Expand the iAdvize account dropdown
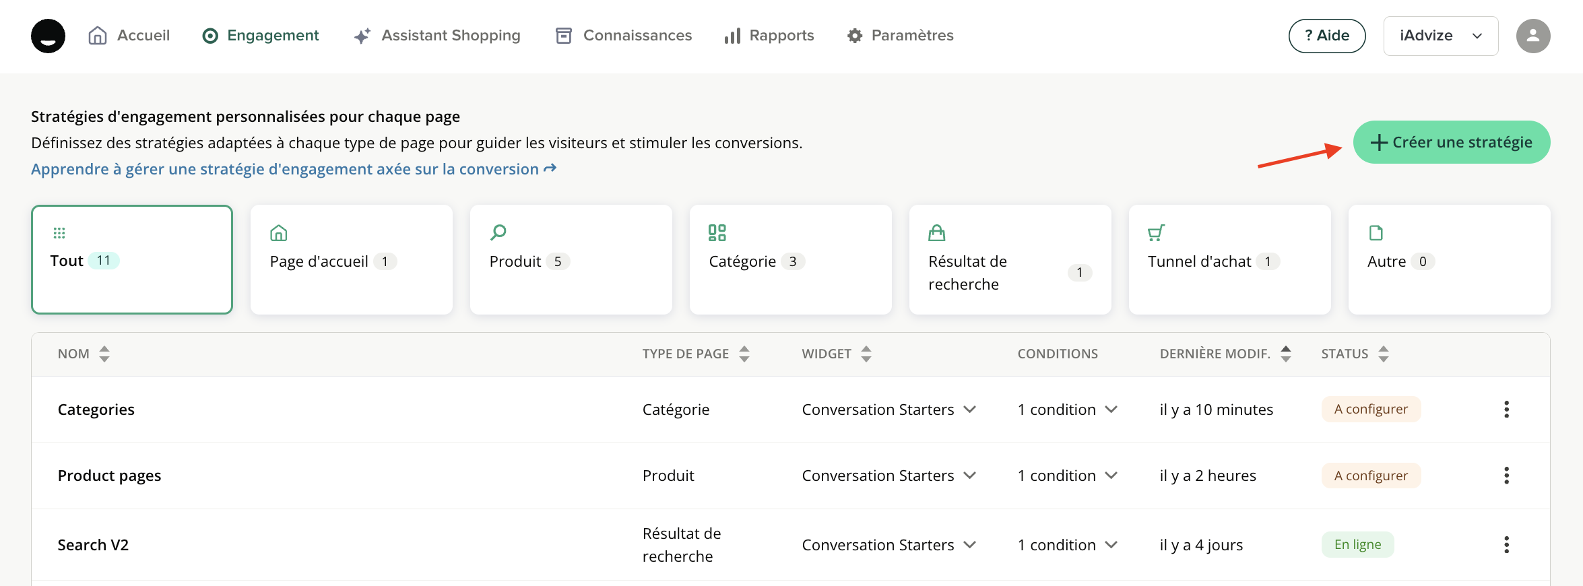The image size is (1583, 586). point(1440,36)
